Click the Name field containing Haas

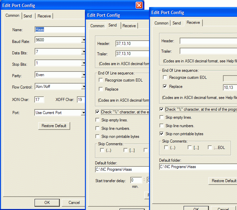click(x=60, y=30)
